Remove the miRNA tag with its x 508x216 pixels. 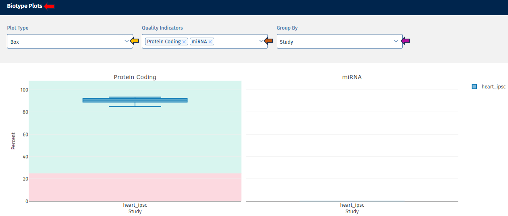tap(210, 42)
